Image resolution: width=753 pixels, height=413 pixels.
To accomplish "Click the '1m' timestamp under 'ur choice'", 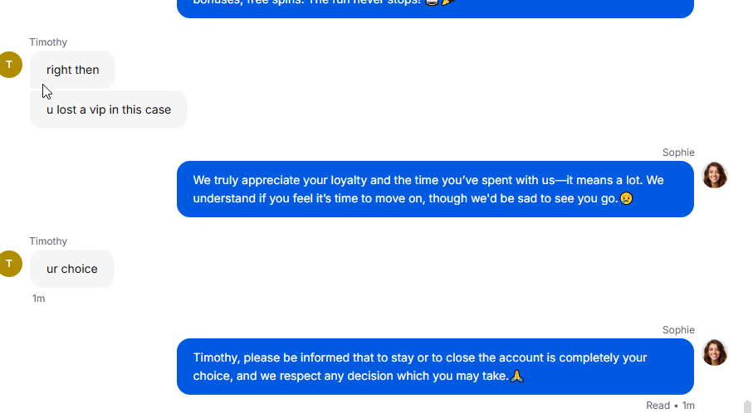I will pyautogui.click(x=38, y=299).
